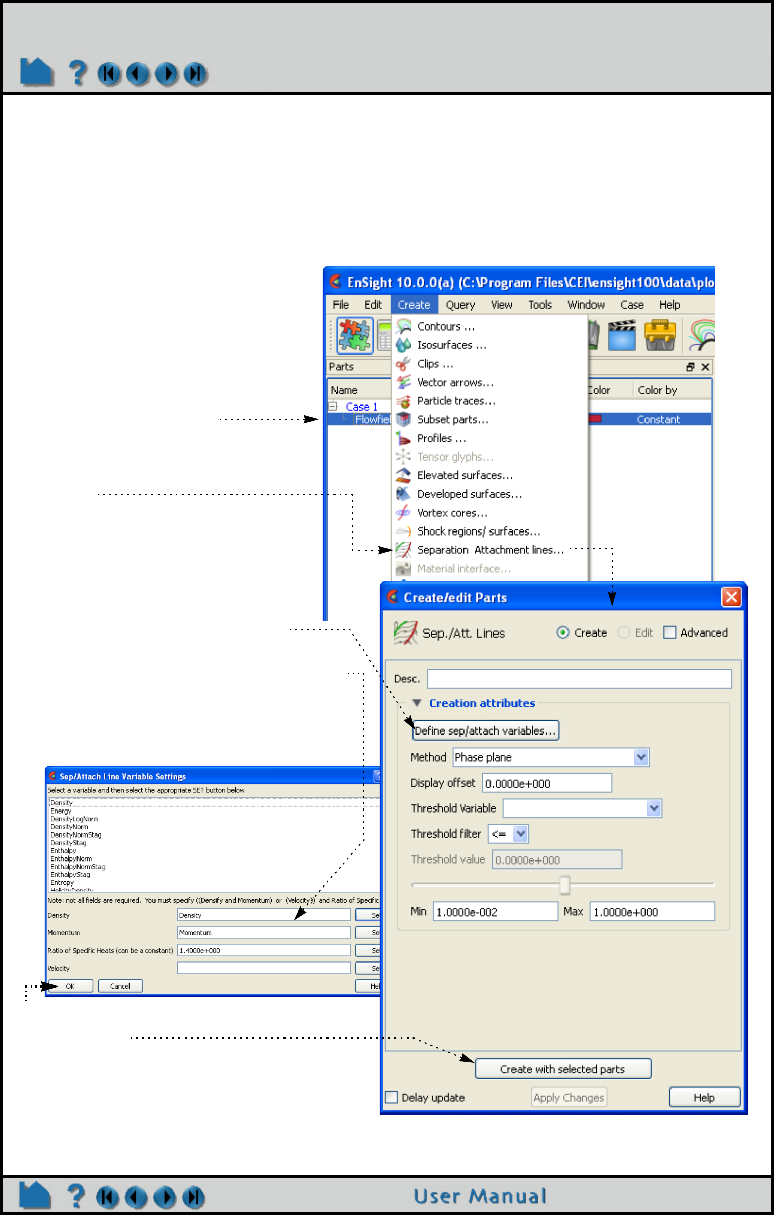The image size is (774, 1215).
Task: Click the threshold value slider handle
Action: (x=564, y=885)
